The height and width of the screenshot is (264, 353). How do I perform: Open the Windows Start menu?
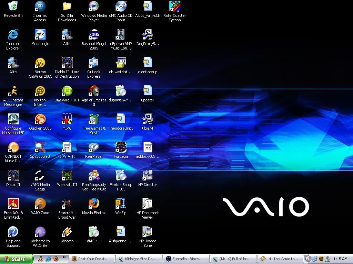click(x=17, y=259)
